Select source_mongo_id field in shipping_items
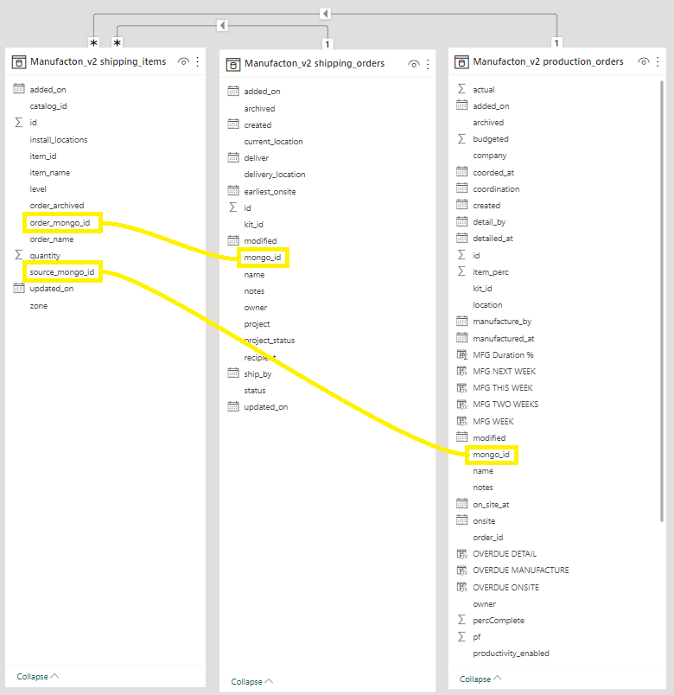This screenshot has height=695, width=674. point(62,272)
